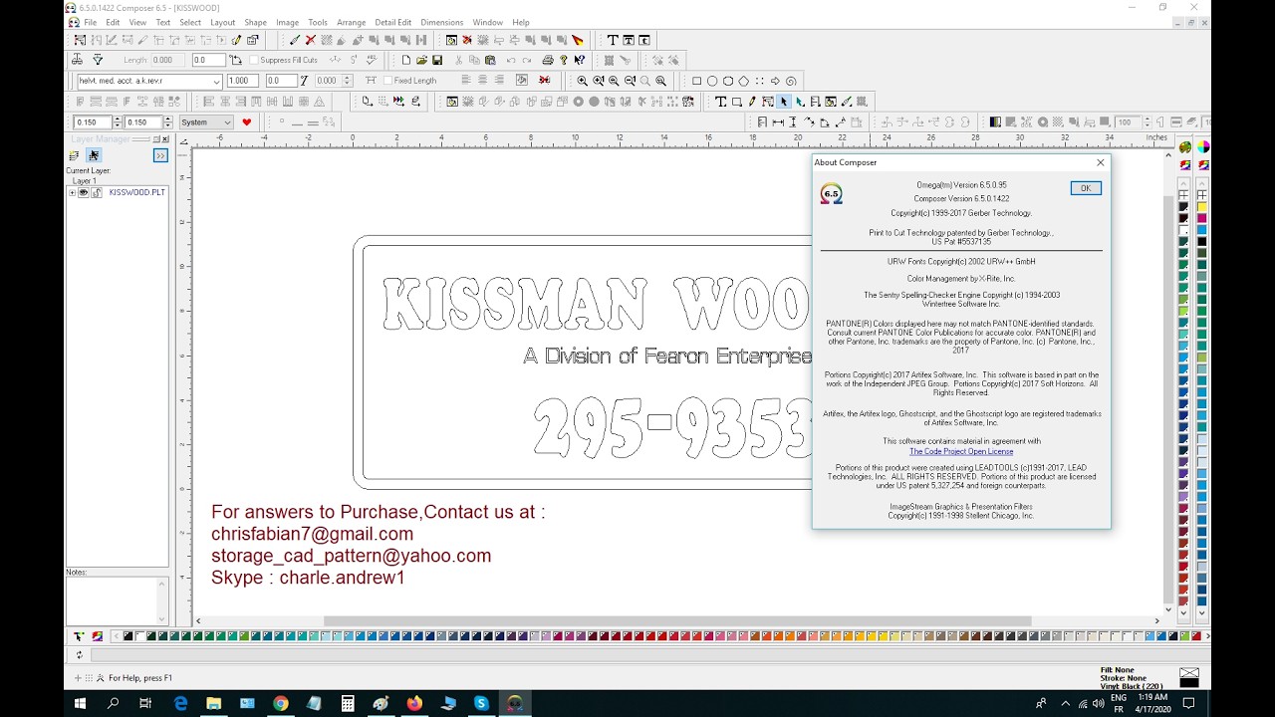Click the 0.000 slant value spinner
Viewport: 1275px width, 717px height.
click(348, 81)
